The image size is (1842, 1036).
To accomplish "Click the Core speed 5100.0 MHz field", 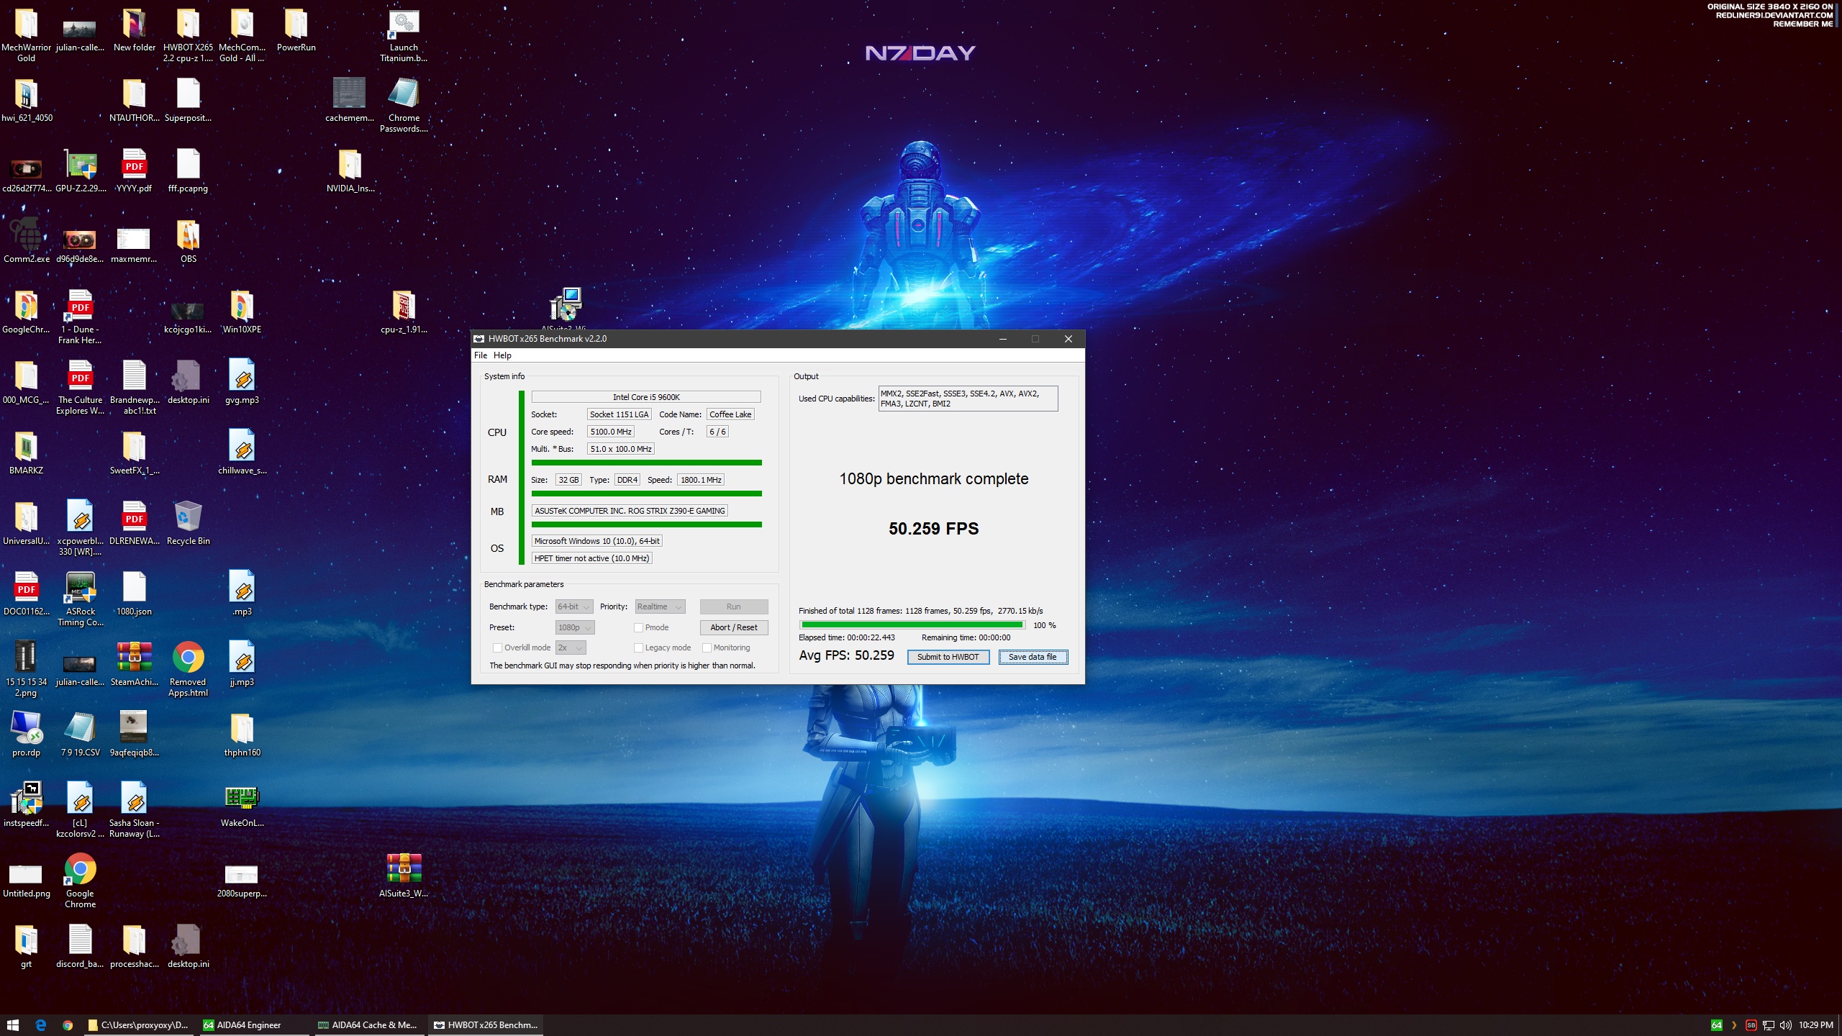I will click(610, 432).
